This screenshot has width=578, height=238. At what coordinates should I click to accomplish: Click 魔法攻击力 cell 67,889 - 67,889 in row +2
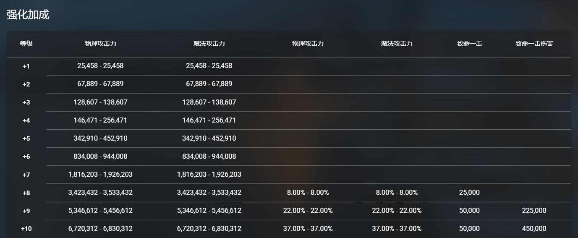209,84
